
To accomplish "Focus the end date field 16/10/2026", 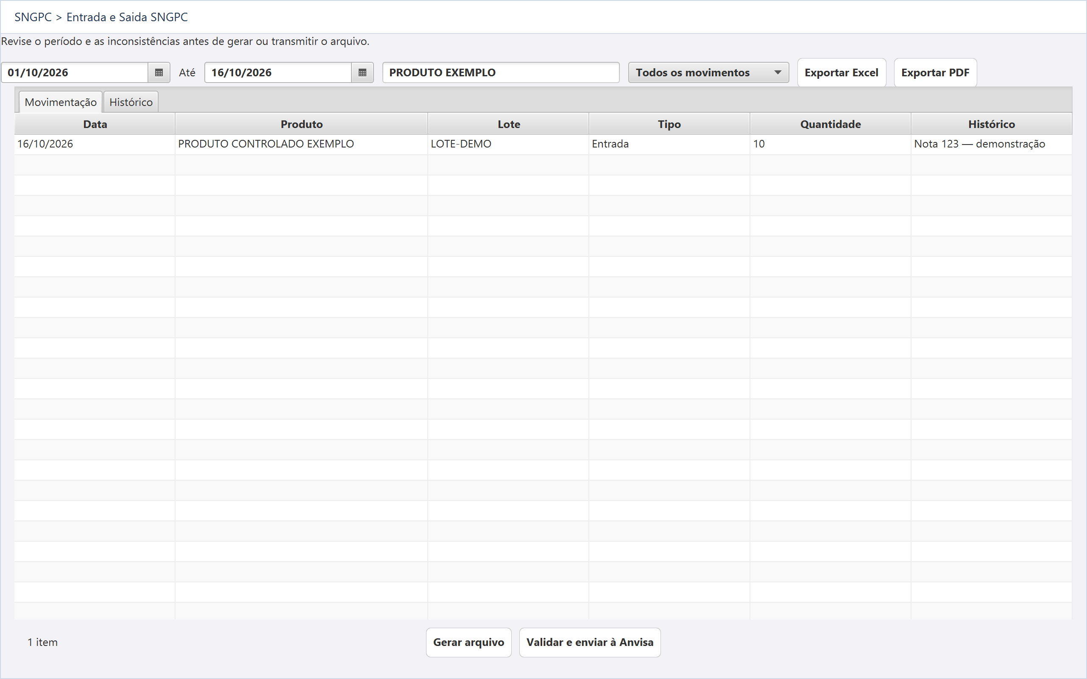I will (278, 72).
